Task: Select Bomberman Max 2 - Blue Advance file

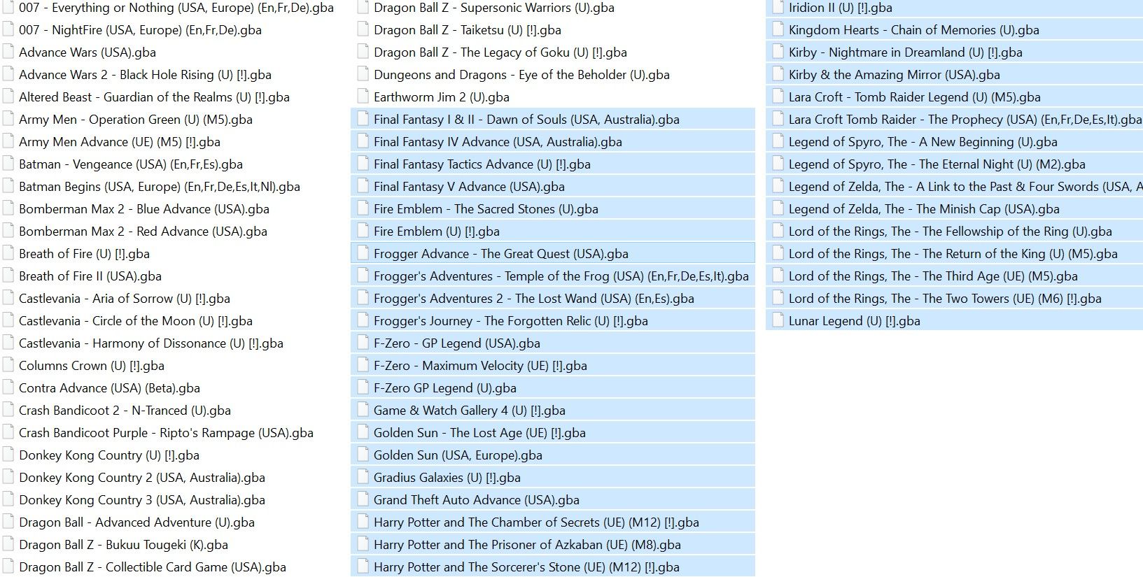Action: tap(144, 209)
